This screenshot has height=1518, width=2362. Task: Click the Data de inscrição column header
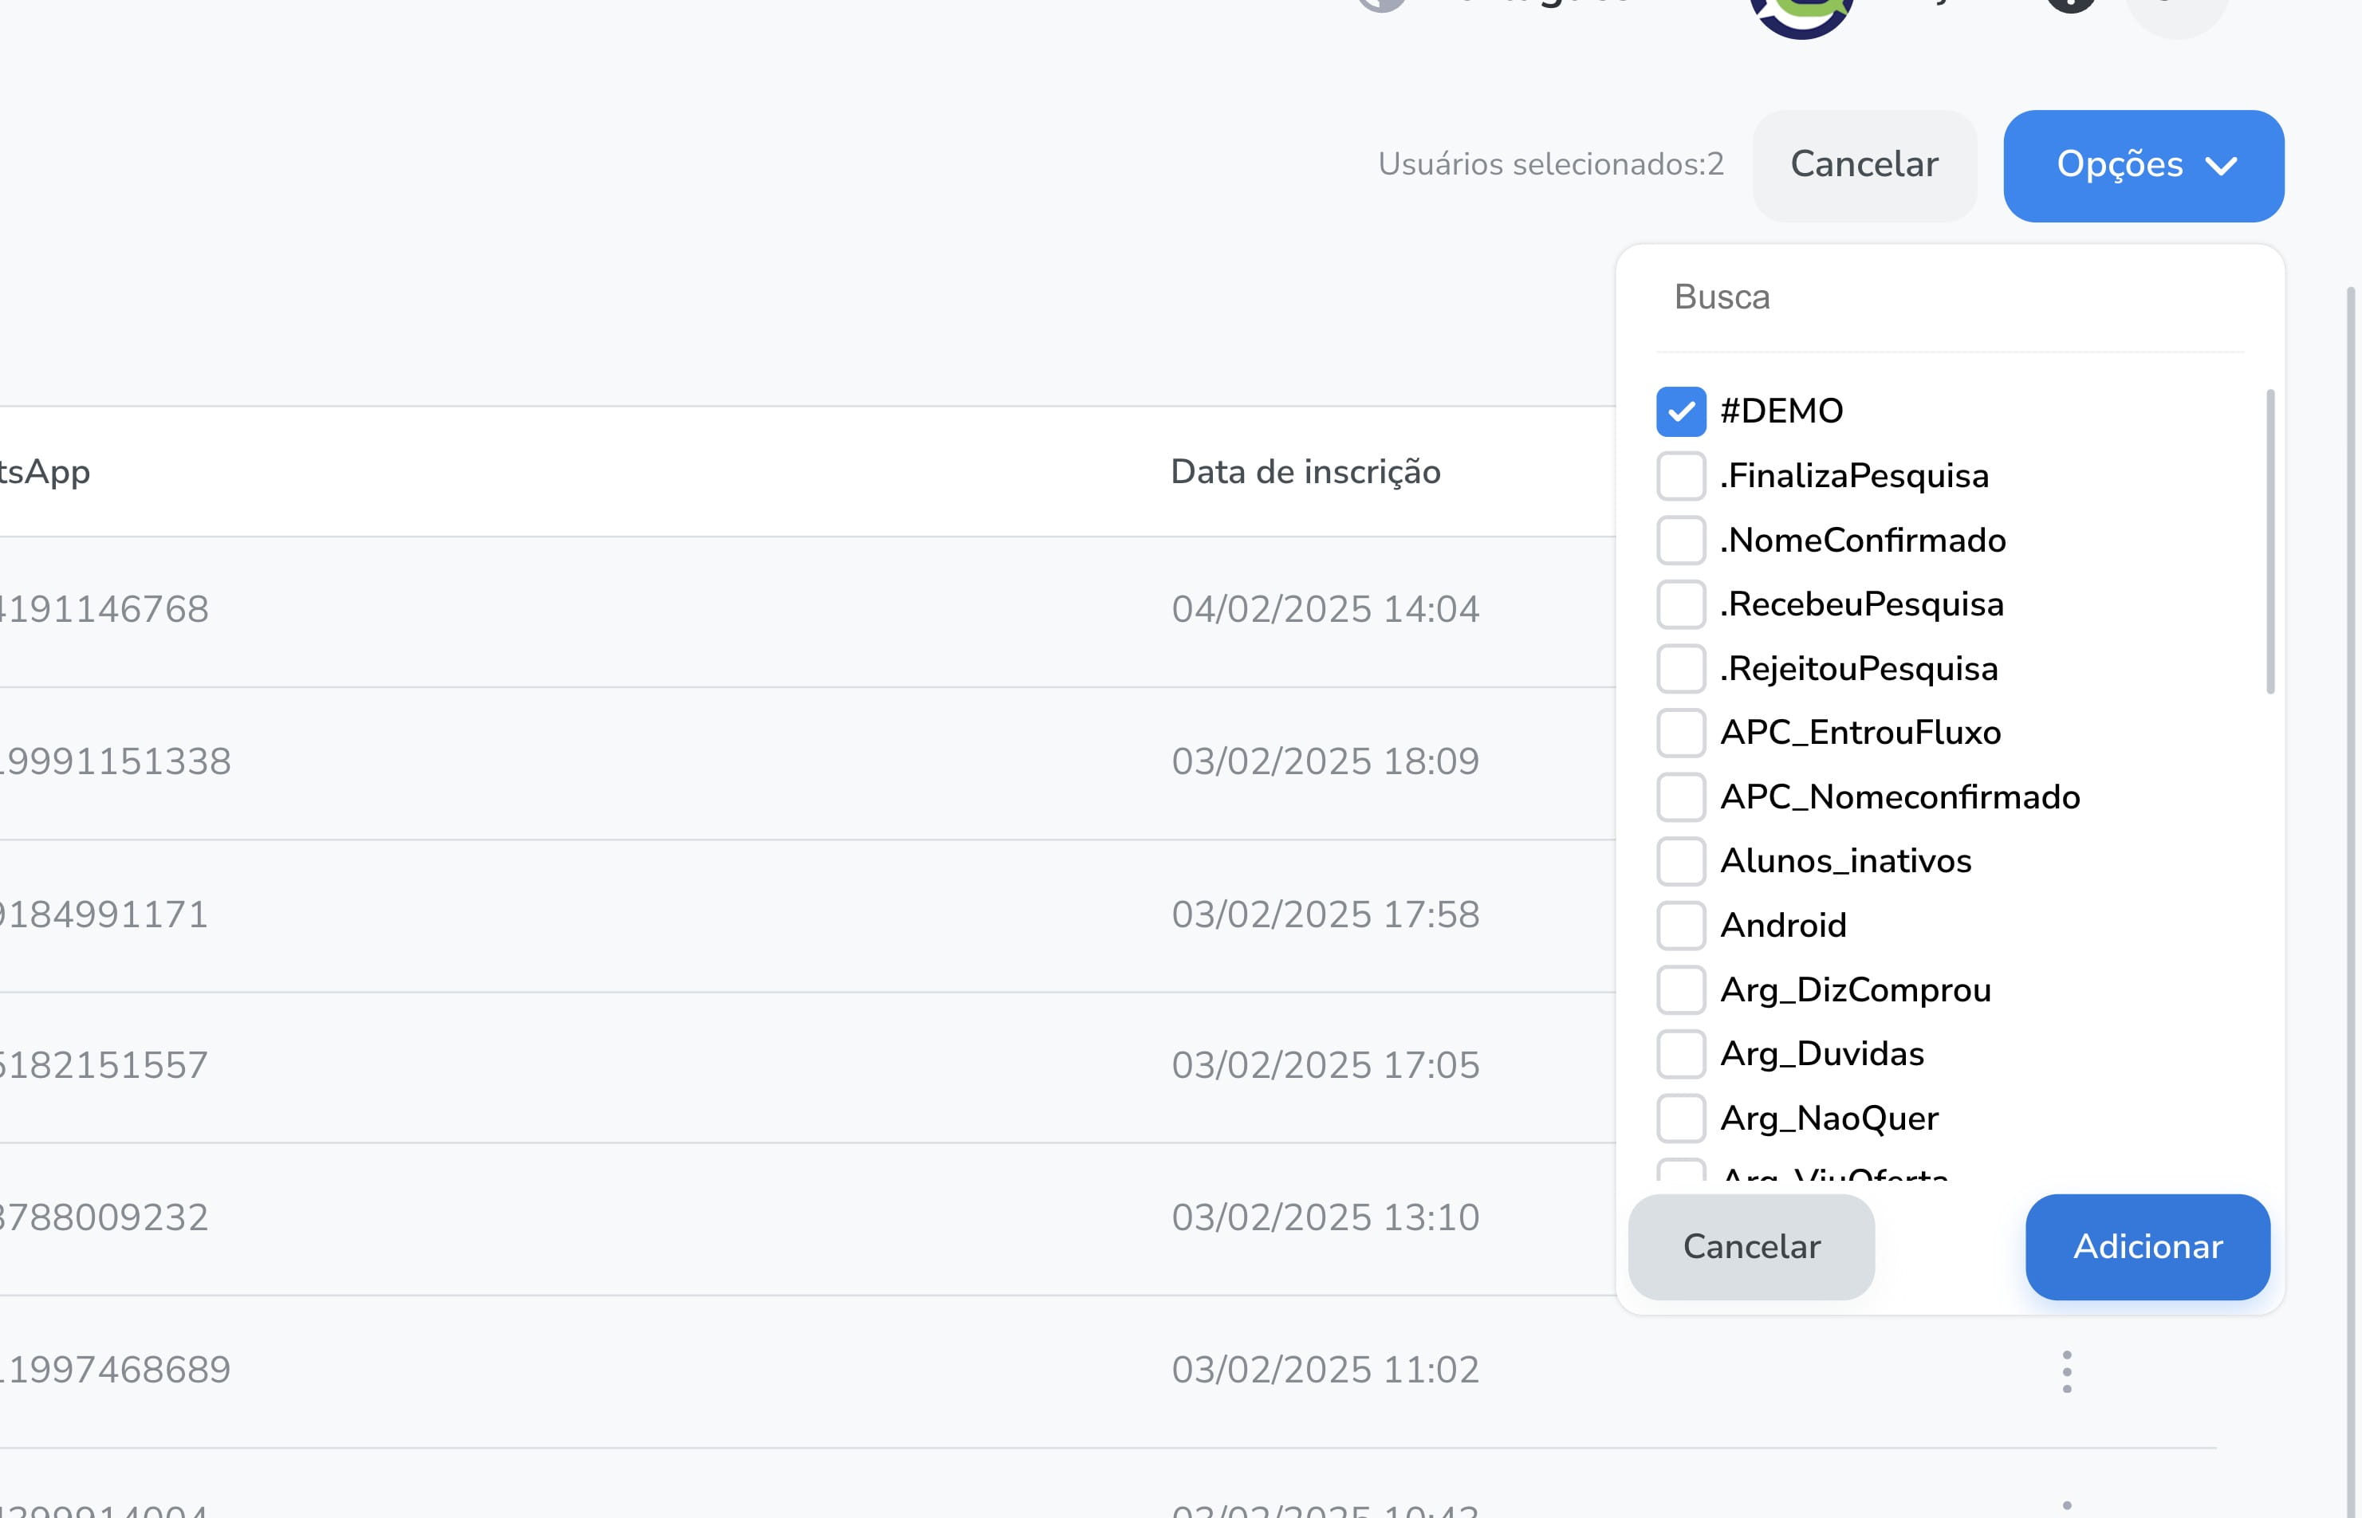pos(1305,472)
